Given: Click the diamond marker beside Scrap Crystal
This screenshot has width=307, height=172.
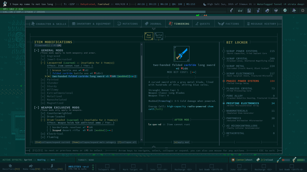Looking at the screenshot, I should pos(224,59).
